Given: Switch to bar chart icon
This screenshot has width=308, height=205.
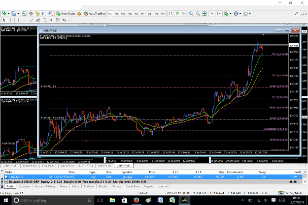Looking at the screenshot, I should pos(171,14).
